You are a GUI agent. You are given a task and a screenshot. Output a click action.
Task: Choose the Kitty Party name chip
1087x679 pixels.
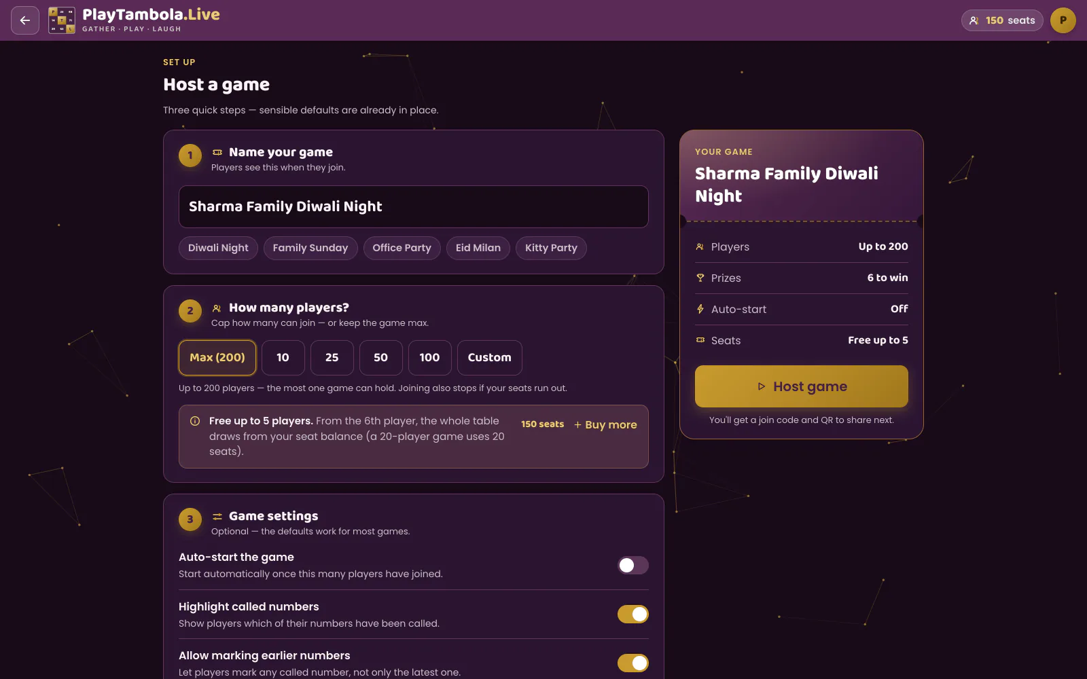tap(551, 248)
